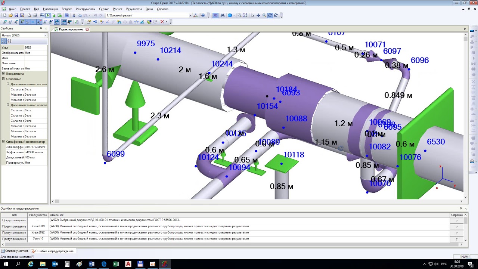The width and height of the screenshot is (478, 269).
Task: Click the Эффективная площадь value 341900 кв.мм
Action: tap(36, 152)
